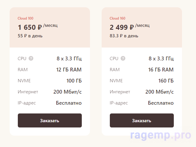
Task: Click the CPU help icon in Cloud 160
Action: click(123, 59)
